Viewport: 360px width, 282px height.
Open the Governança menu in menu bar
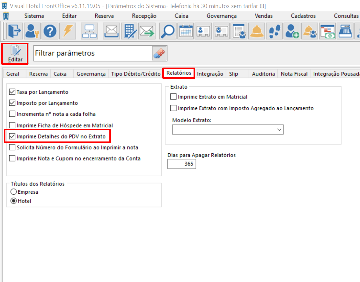(x=222, y=16)
